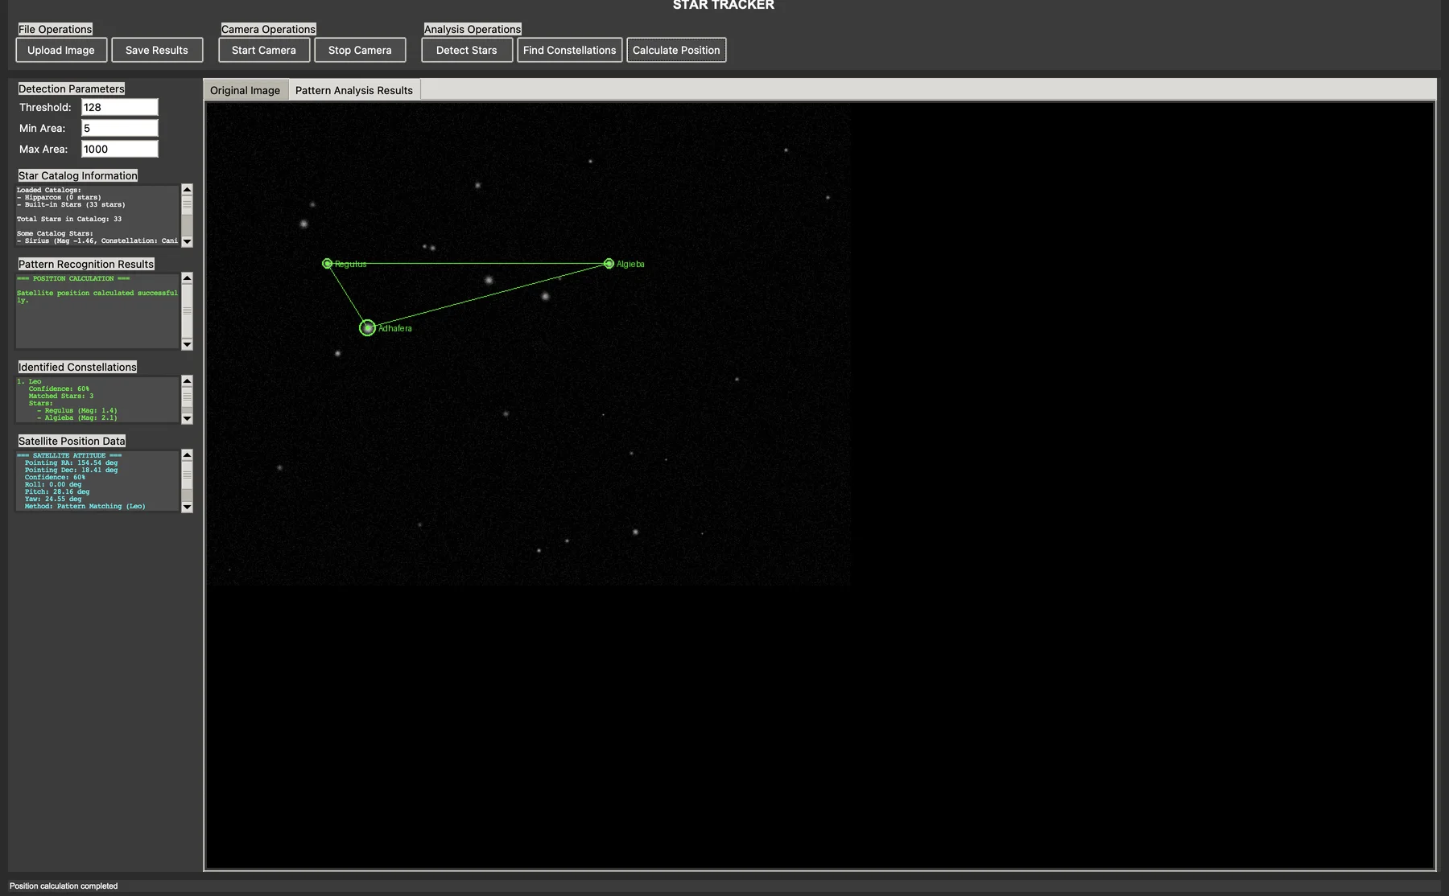The image size is (1449, 896).
Task: Click the Algieba star marker
Action: pos(609,264)
